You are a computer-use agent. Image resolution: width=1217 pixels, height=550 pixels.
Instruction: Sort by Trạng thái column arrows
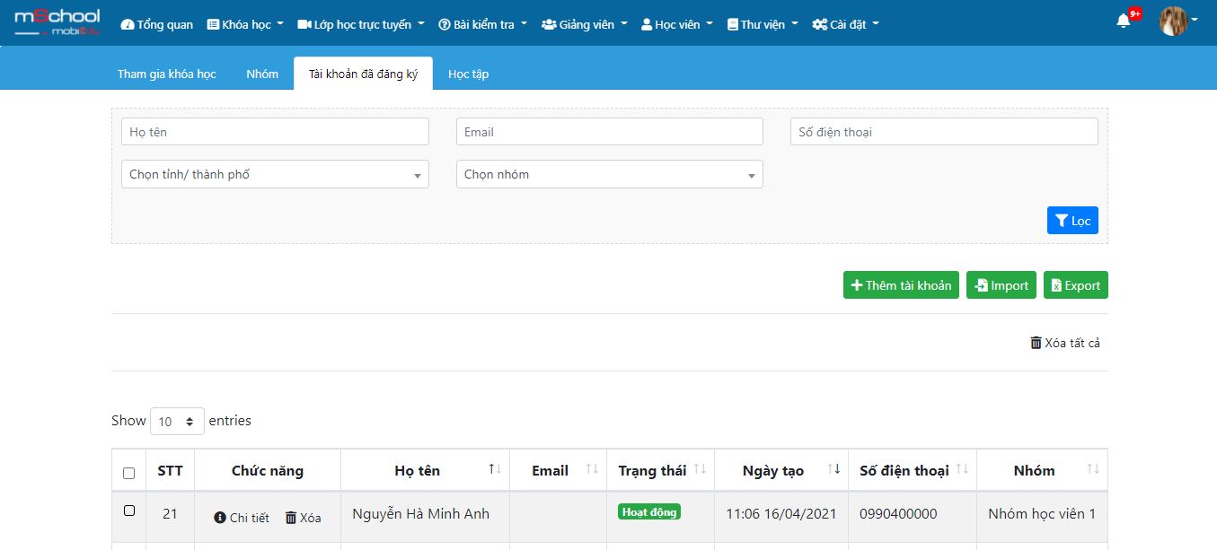[x=700, y=469]
